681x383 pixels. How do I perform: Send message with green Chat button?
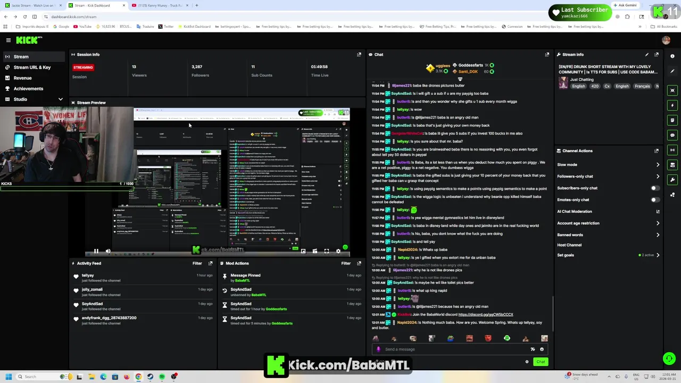click(x=541, y=362)
